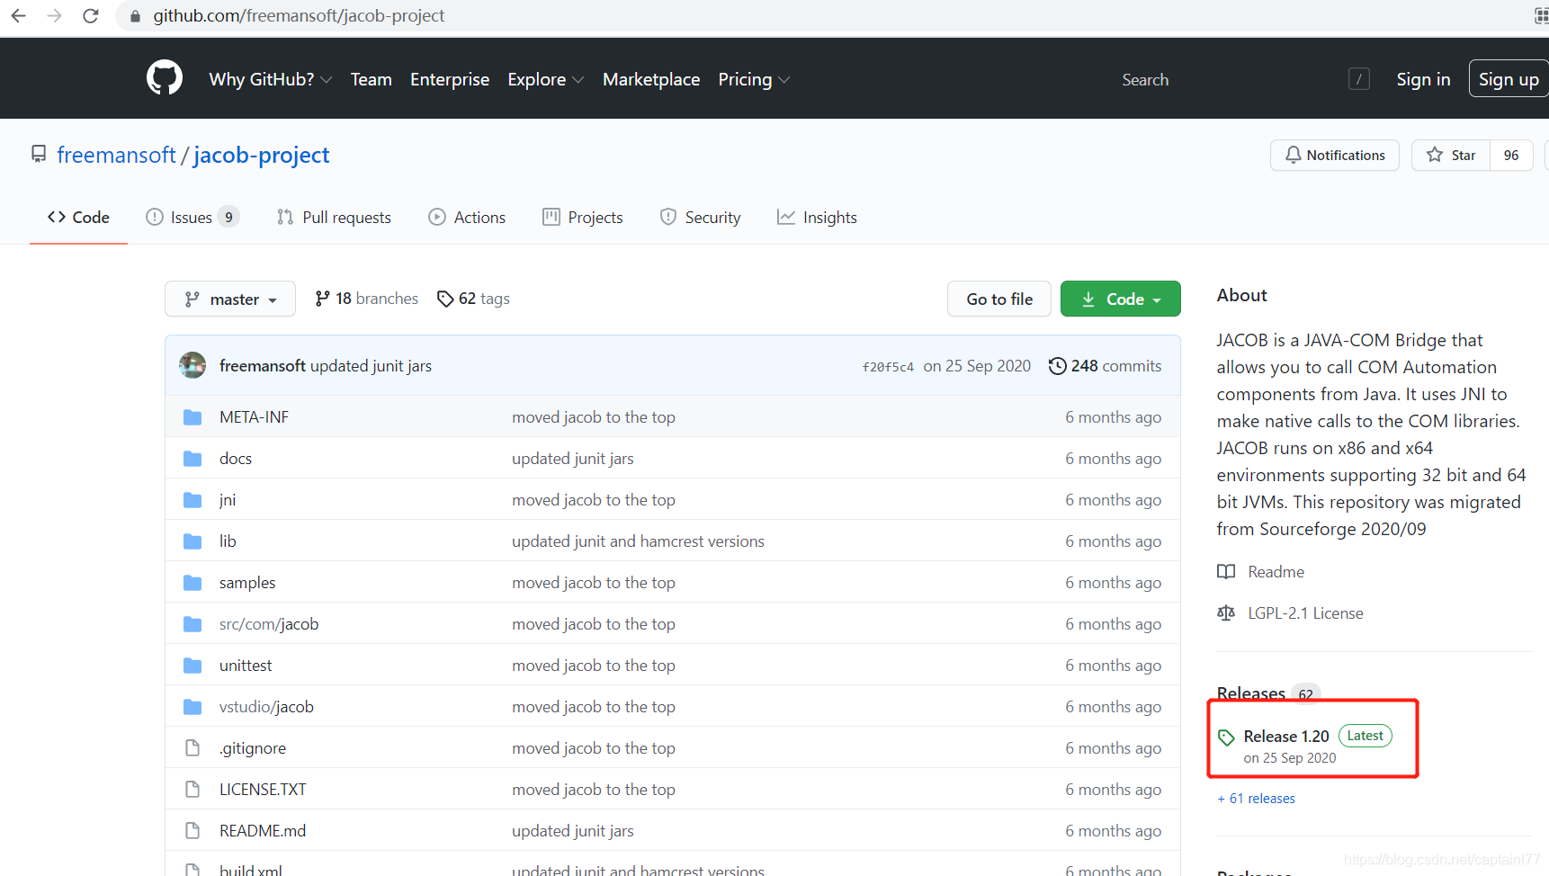Click the browser address bar URL
Screen dimensions: 1549x876
[299, 16]
